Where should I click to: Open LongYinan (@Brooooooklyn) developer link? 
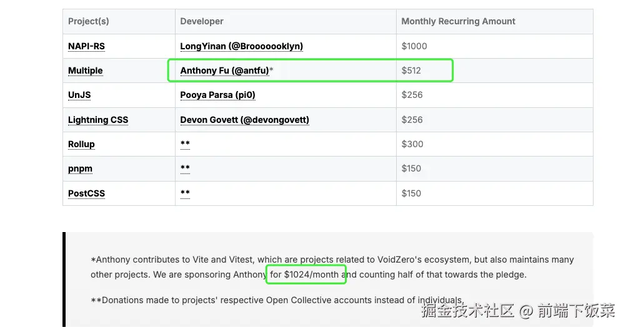pos(241,46)
